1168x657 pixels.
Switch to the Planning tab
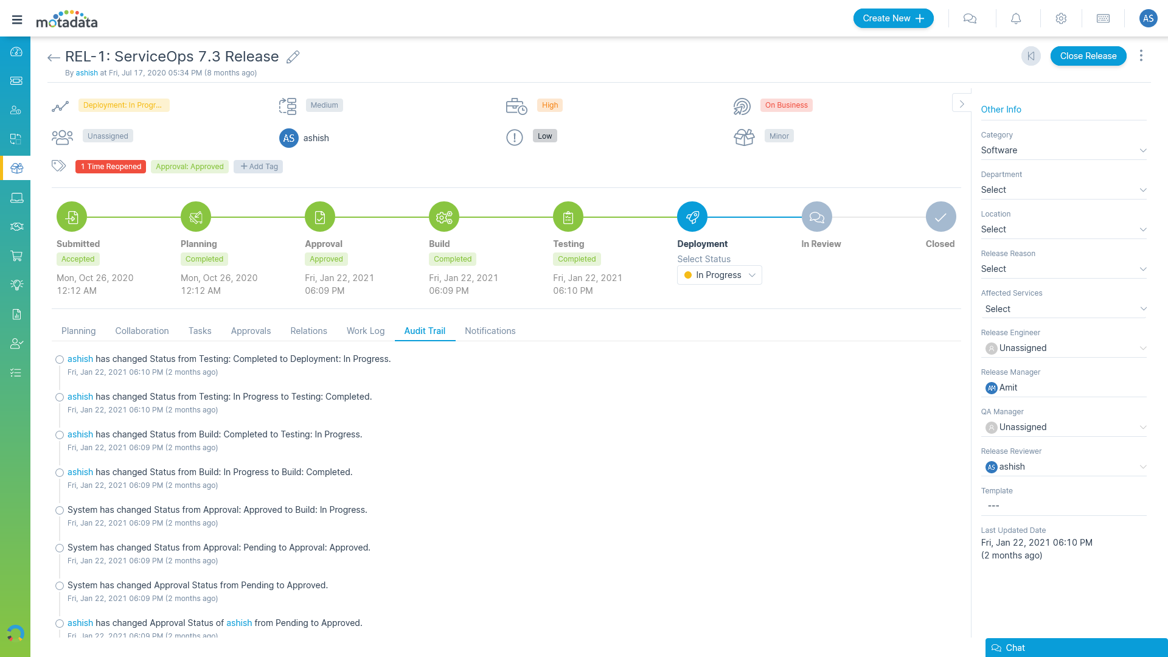78,331
